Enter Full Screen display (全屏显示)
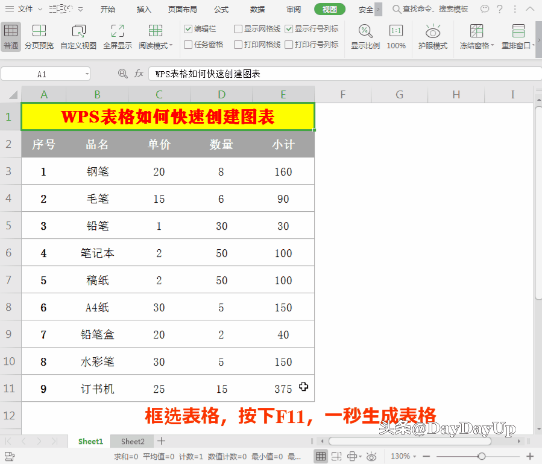The height and width of the screenshot is (464, 542). pyautogui.click(x=118, y=37)
